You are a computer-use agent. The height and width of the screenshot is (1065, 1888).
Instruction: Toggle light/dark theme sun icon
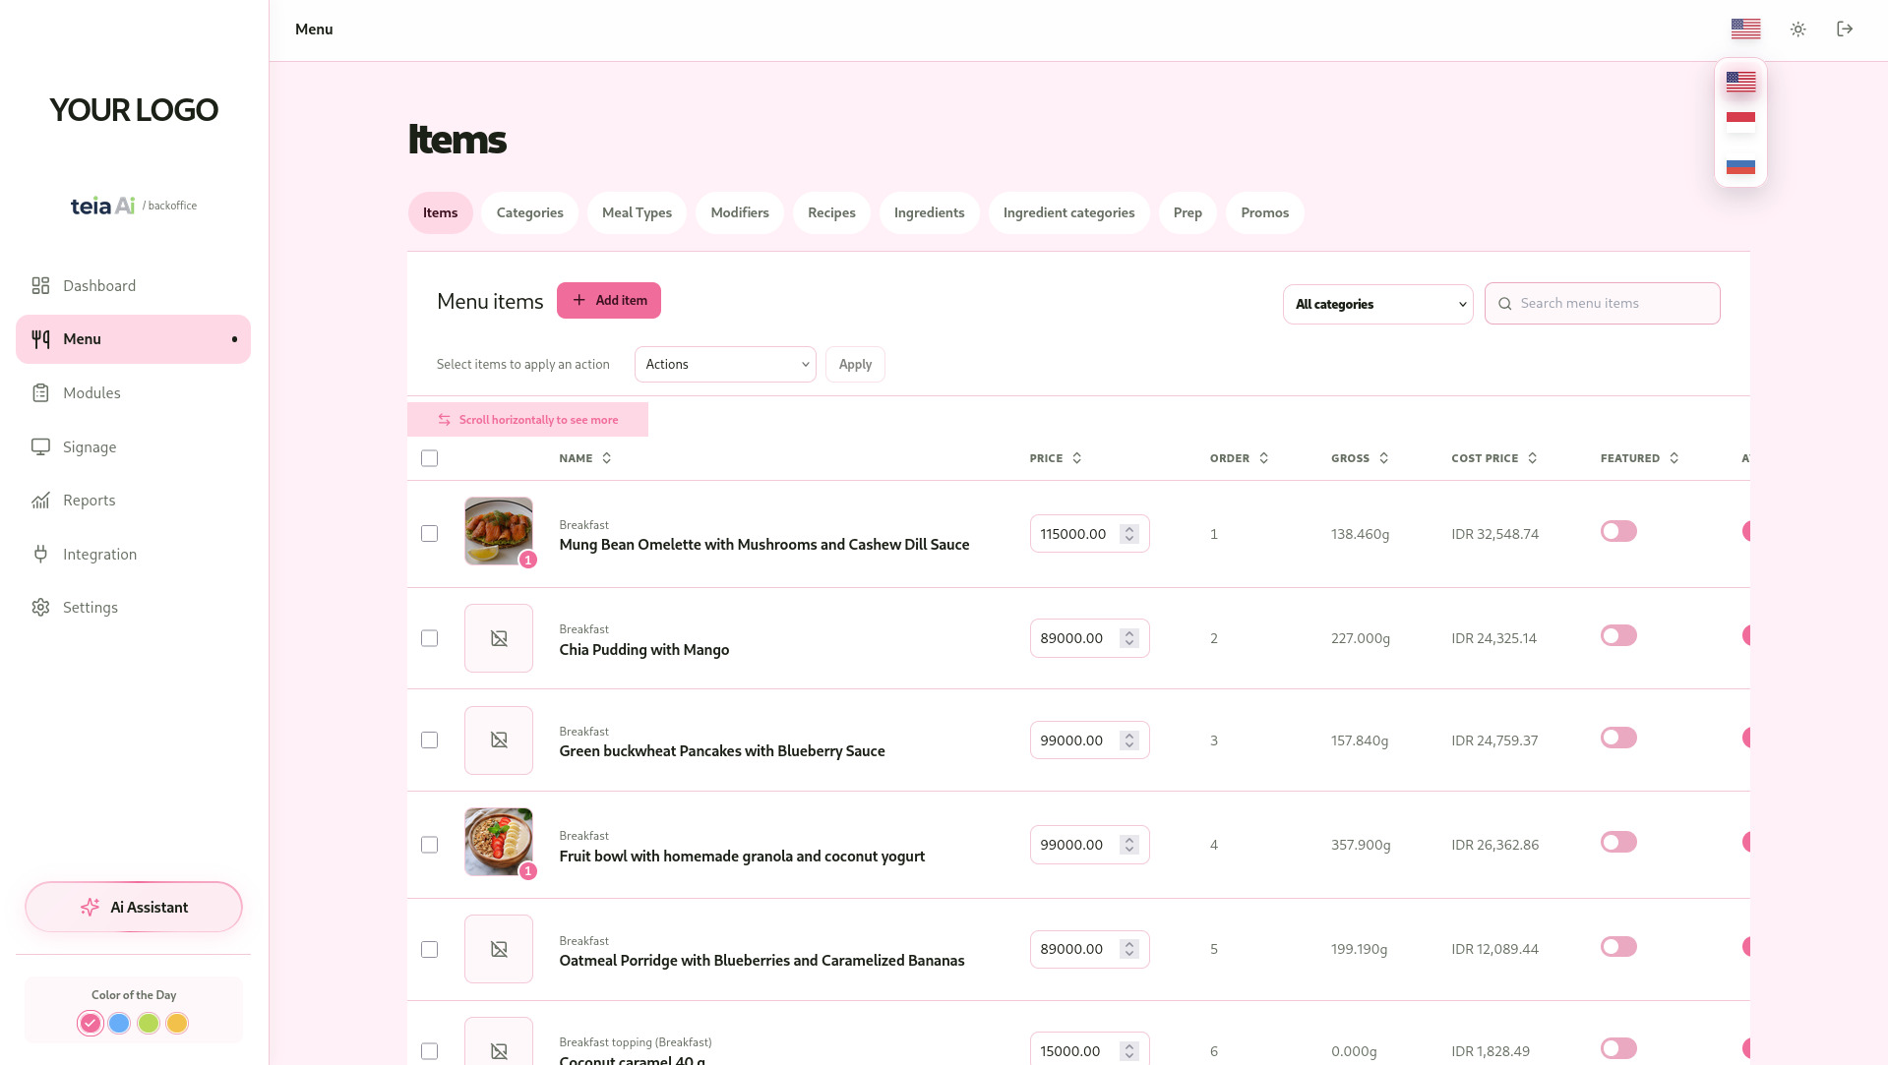[x=1797, y=30]
